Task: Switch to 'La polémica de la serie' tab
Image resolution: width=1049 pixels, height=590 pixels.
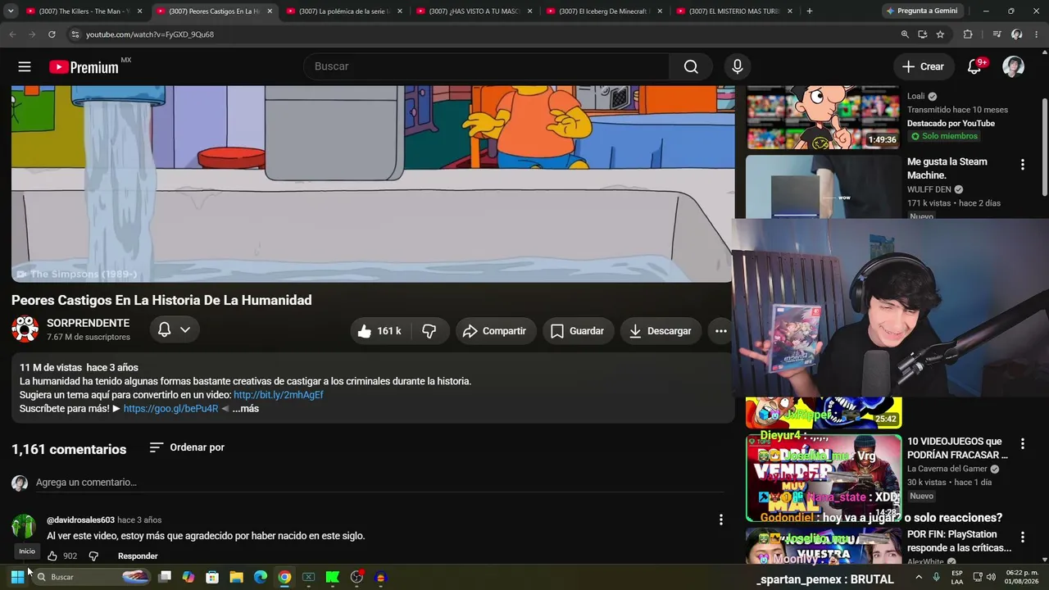Action: 344,11
